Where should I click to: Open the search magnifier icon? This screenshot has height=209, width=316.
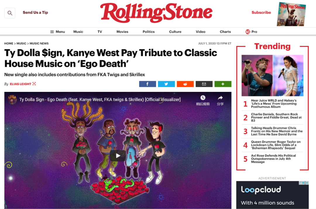[10, 13]
